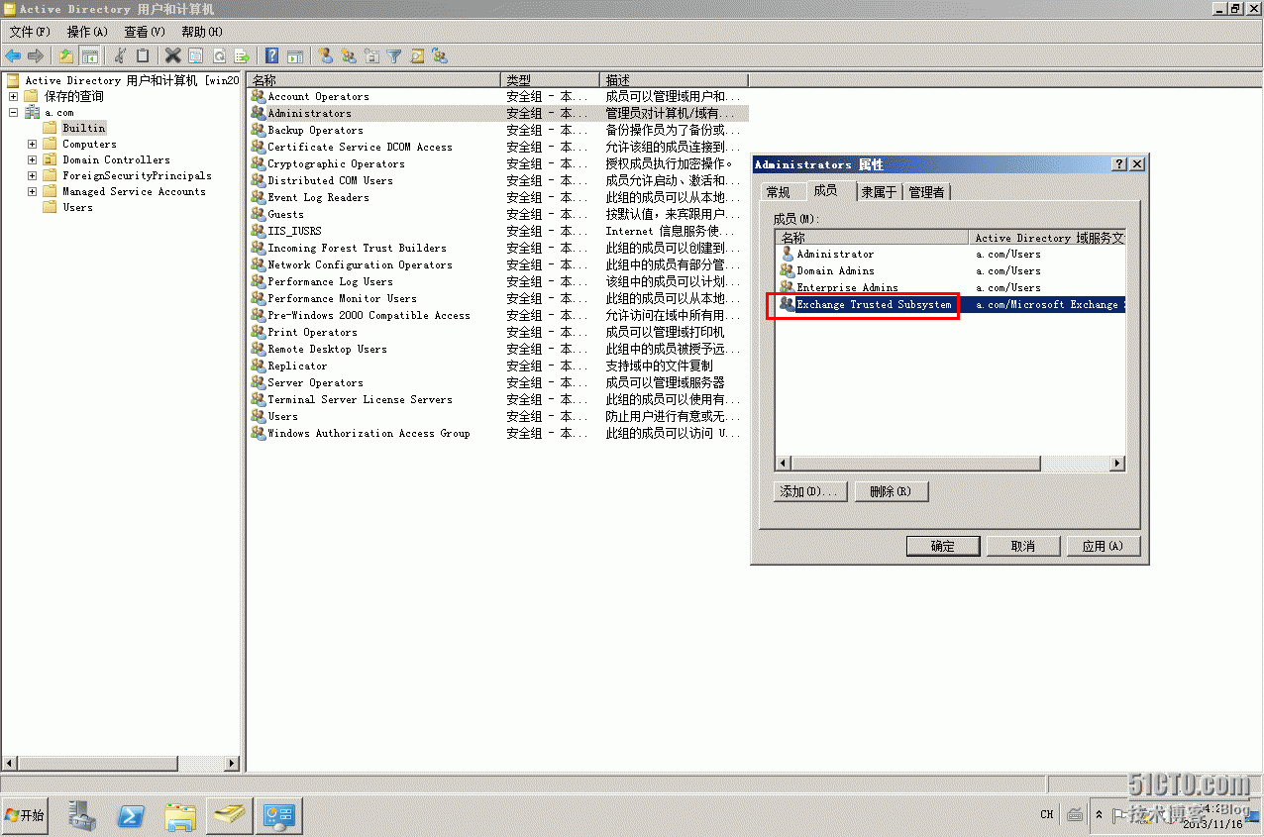Click the Export list toolbar icon
Image resolution: width=1264 pixels, height=837 pixels.
(x=241, y=56)
